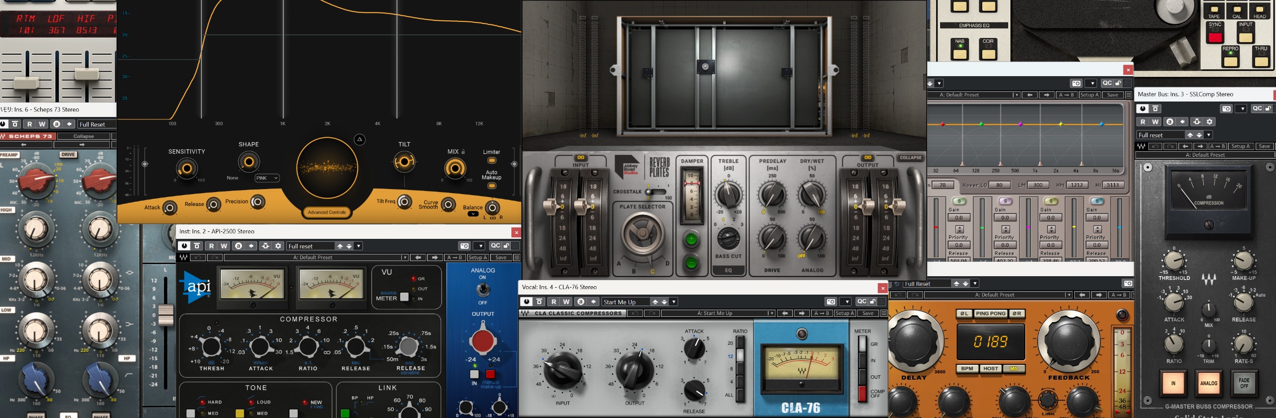Click the circular Advanced Controls arrow icon above the orb
The height and width of the screenshot is (418, 1276).
[359, 140]
